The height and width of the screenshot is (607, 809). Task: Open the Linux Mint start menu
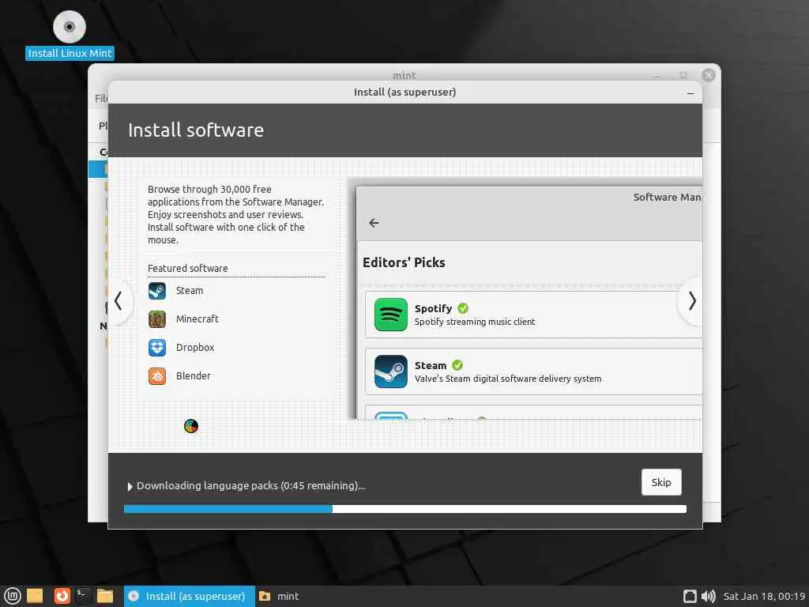pos(13,596)
